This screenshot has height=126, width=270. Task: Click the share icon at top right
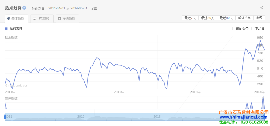pyautogui.click(x=262, y=8)
